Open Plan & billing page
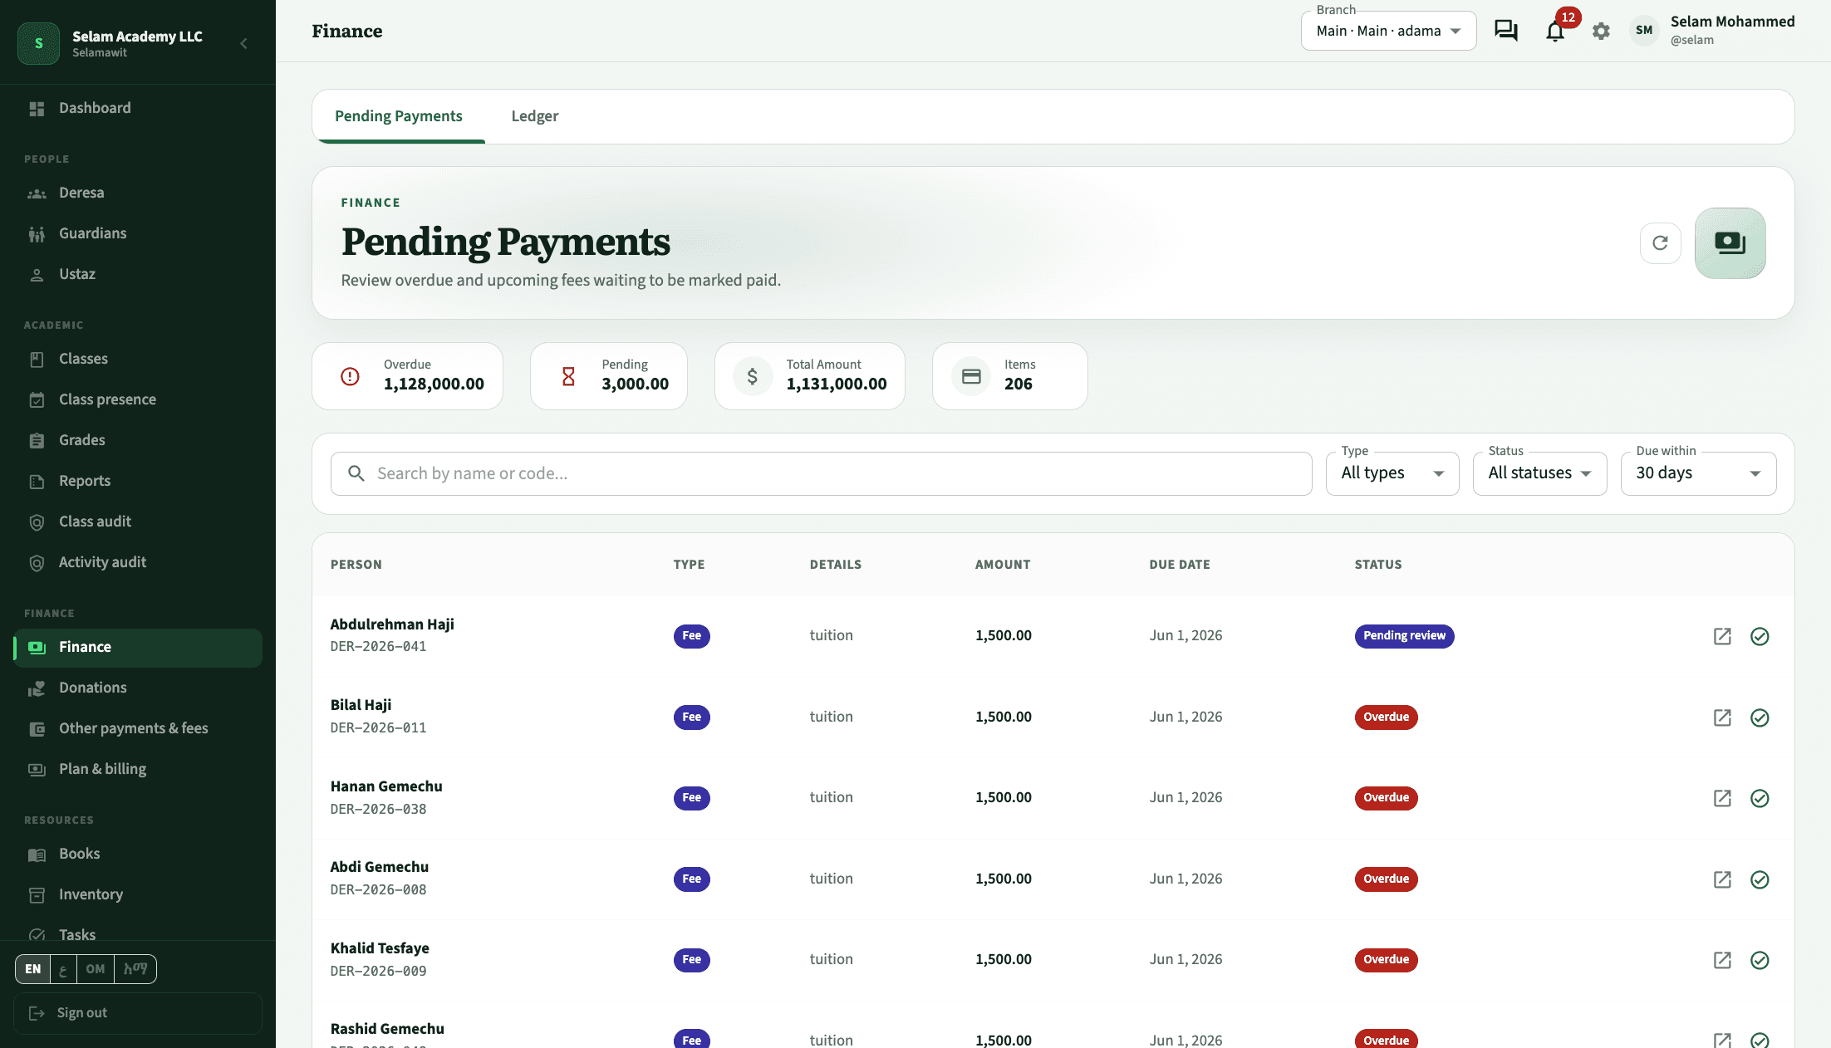Image resolution: width=1831 pixels, height=1048 pixels. (x=138, y=769)
